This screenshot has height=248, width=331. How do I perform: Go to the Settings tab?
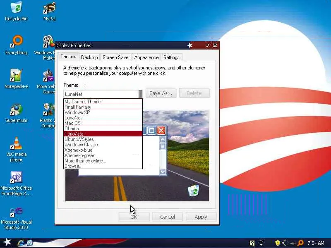[171, 57]
